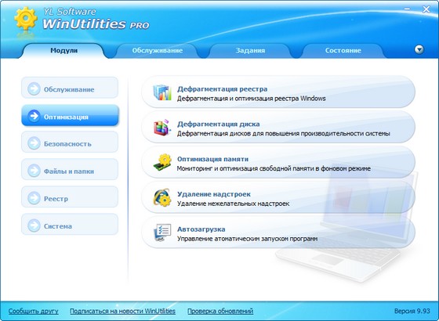Screen dimensions: 439x321
Task: Open the Задания tab
Action: point(250,51)
